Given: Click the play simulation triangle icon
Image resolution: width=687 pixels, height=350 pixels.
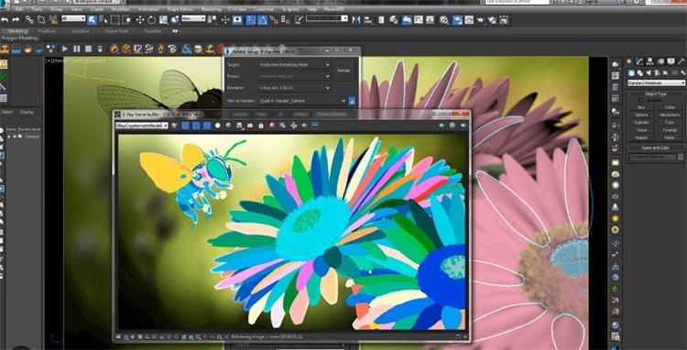Looking at the screenshot, I should pyautogui.click(x=65, y=49).
